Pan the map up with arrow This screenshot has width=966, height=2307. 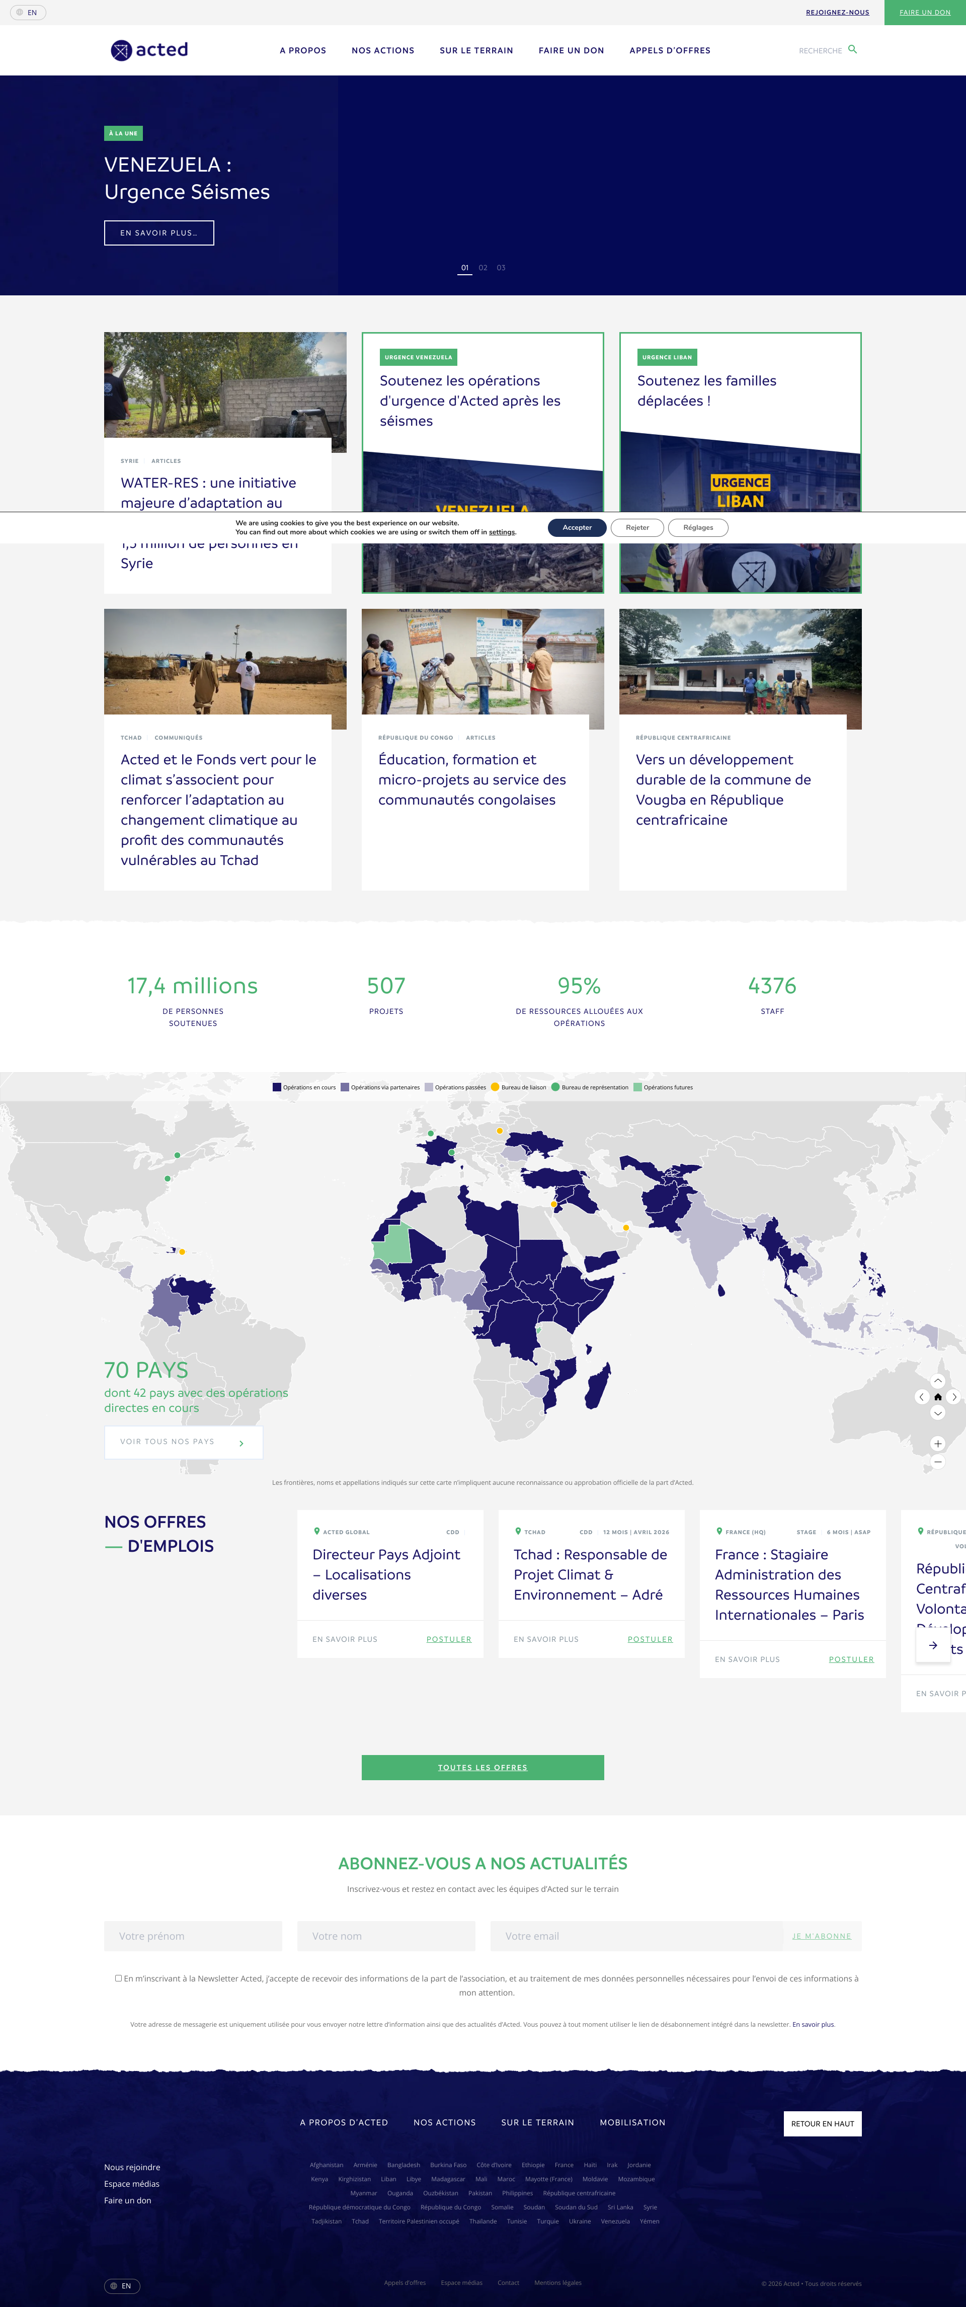(x=937, y=1381)
